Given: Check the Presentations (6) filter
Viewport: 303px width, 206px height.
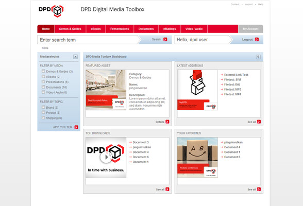Looking at the screenshot, I should (43, 82).
